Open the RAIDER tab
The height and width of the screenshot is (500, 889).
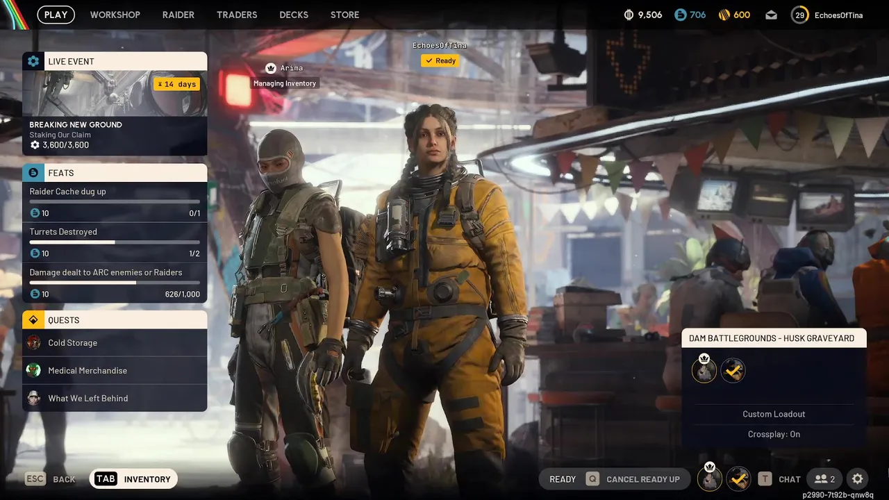point(178,15)
